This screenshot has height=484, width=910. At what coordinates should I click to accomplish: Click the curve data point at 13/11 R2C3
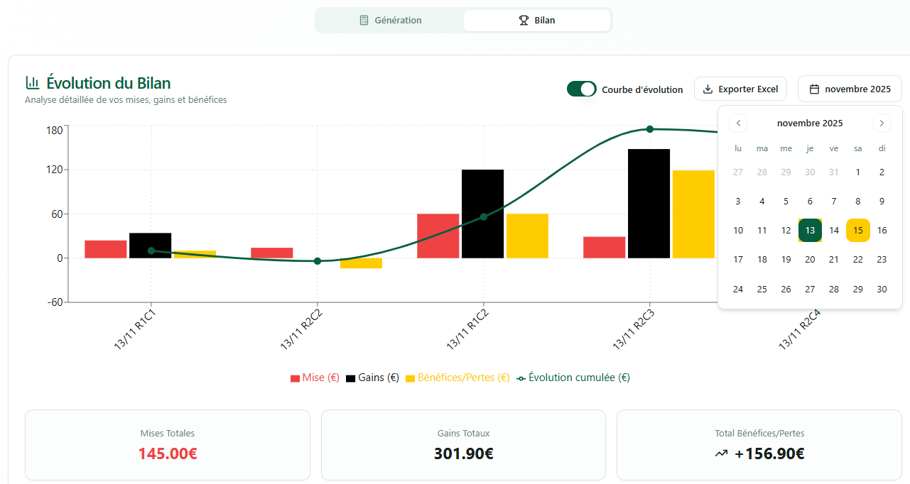pos(649,129)
